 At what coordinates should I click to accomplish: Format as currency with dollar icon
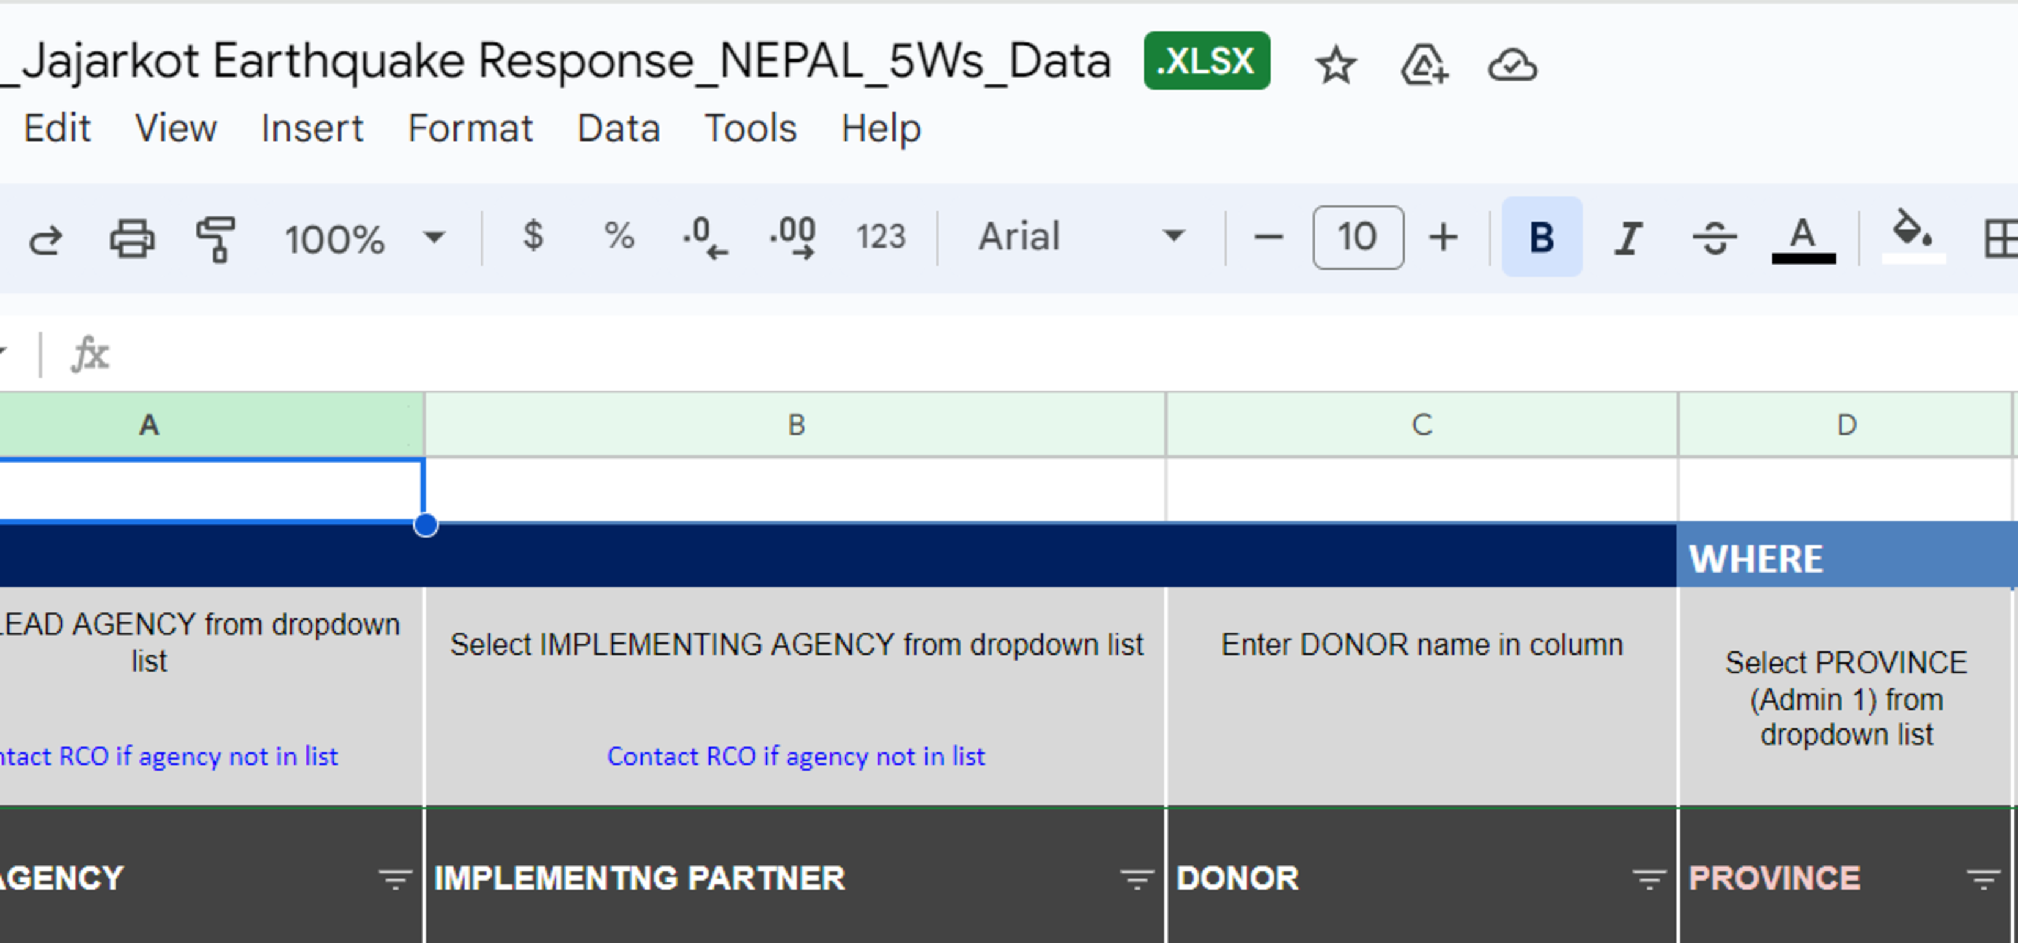point(533,236)
